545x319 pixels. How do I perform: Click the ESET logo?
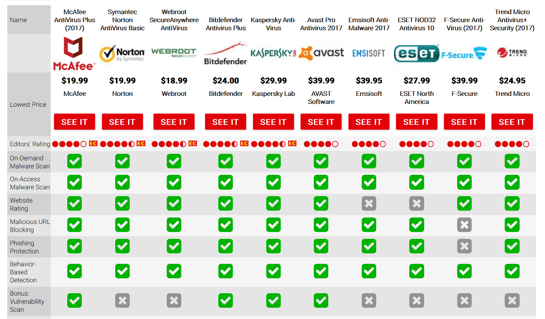pyautogui.click(x=417, y=53)
